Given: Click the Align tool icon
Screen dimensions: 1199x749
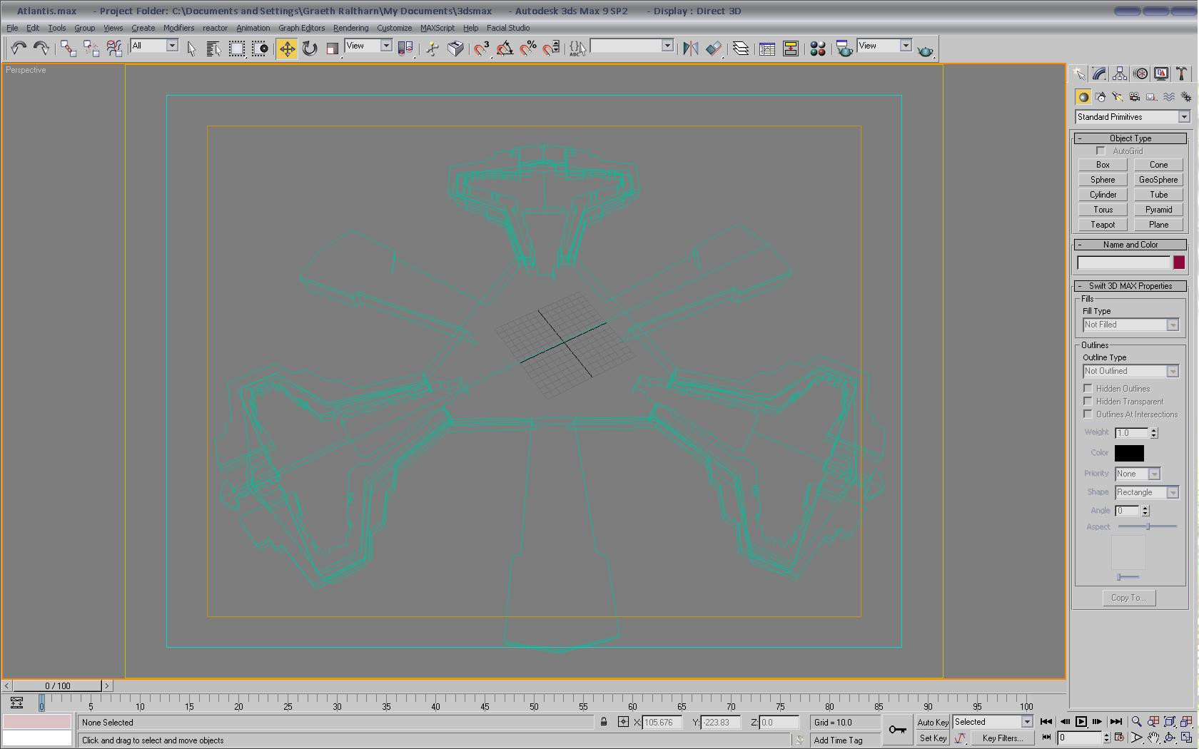Looking at the screenshot, I should (714, 49).
